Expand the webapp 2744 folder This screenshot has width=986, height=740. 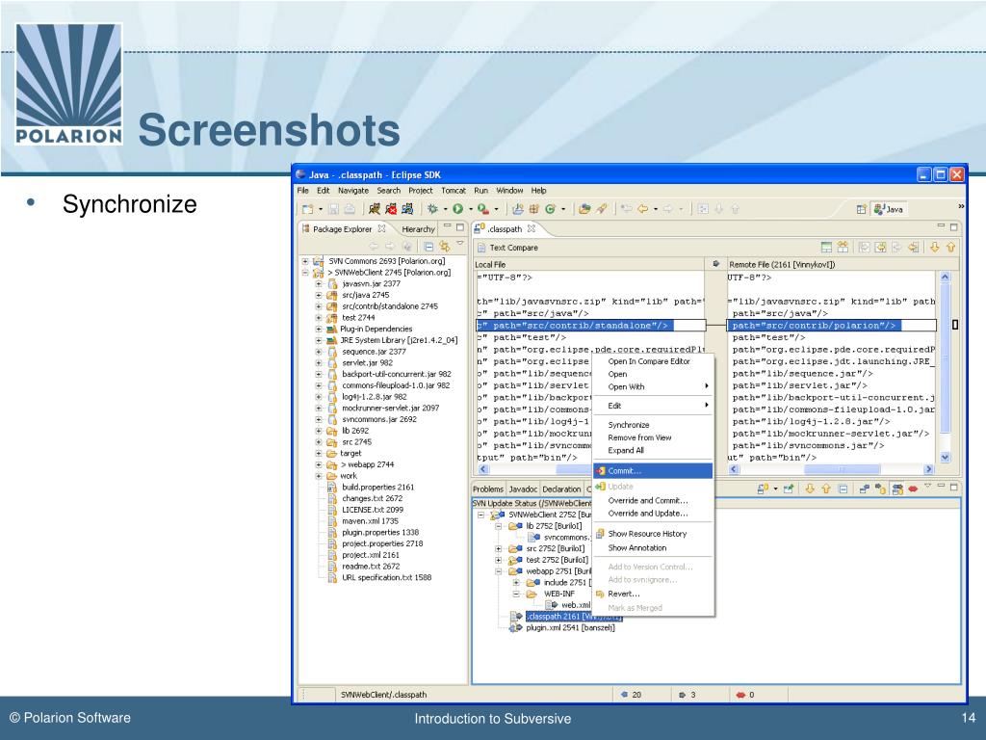[319, 465]
